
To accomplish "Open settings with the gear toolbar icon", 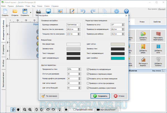I will pos(117,11).
